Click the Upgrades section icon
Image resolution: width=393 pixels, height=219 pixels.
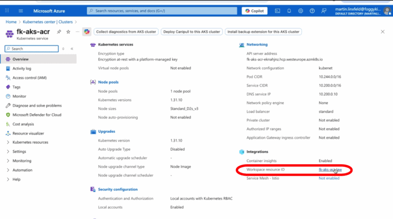[x=93, y=132]
